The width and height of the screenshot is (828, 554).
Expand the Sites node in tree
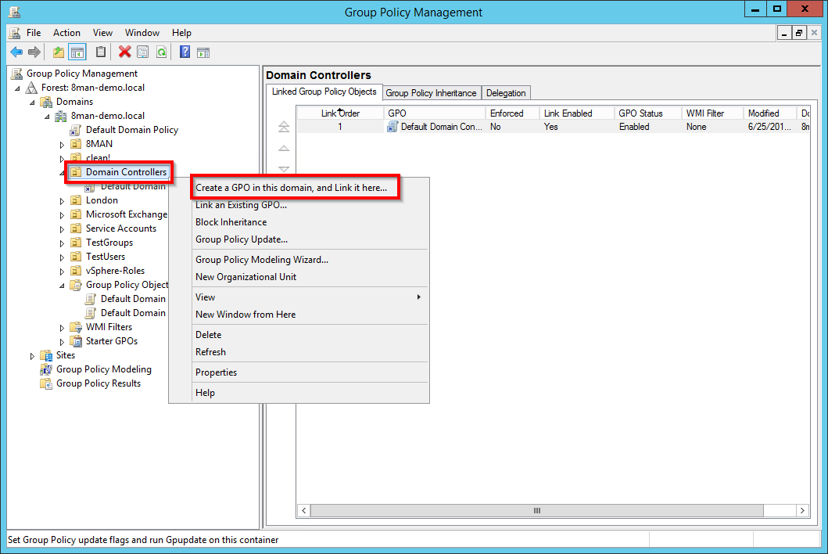click(x=33, y=356)
